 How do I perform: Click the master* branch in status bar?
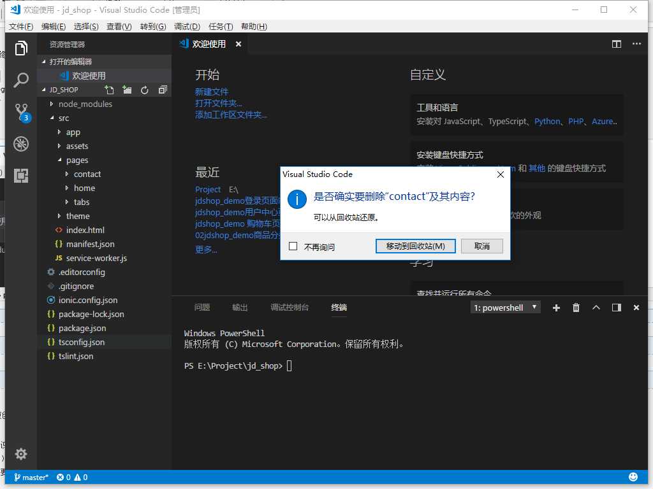coord(31,478)
